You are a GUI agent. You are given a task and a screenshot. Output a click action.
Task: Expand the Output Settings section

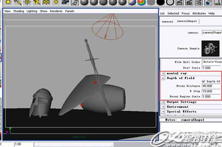(x=163, y=102)
